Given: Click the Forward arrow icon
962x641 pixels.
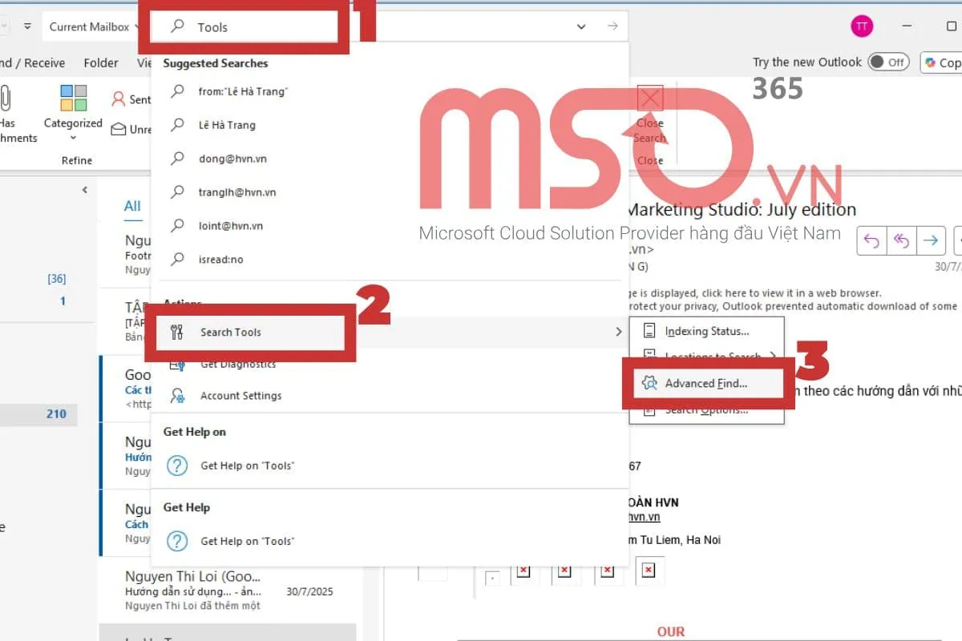Looking at the screenshot, I should click(x=932, y=240).
